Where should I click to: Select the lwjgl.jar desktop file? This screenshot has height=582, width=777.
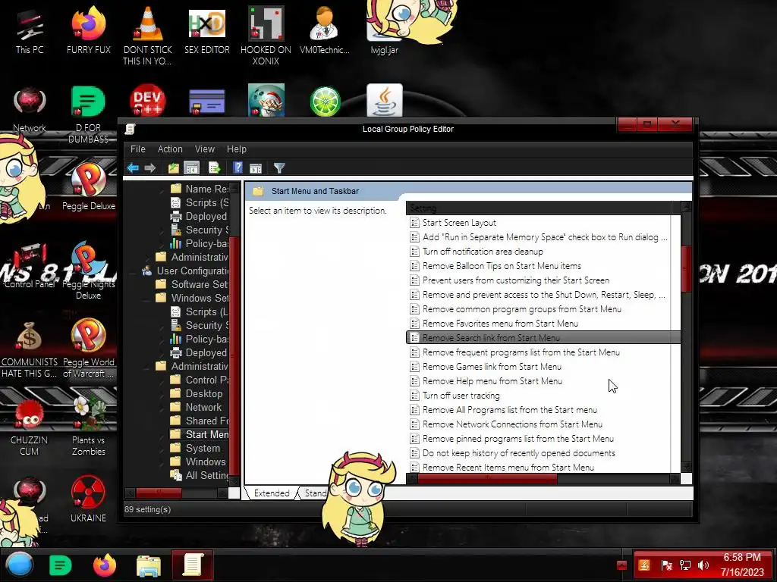point(385,30)
